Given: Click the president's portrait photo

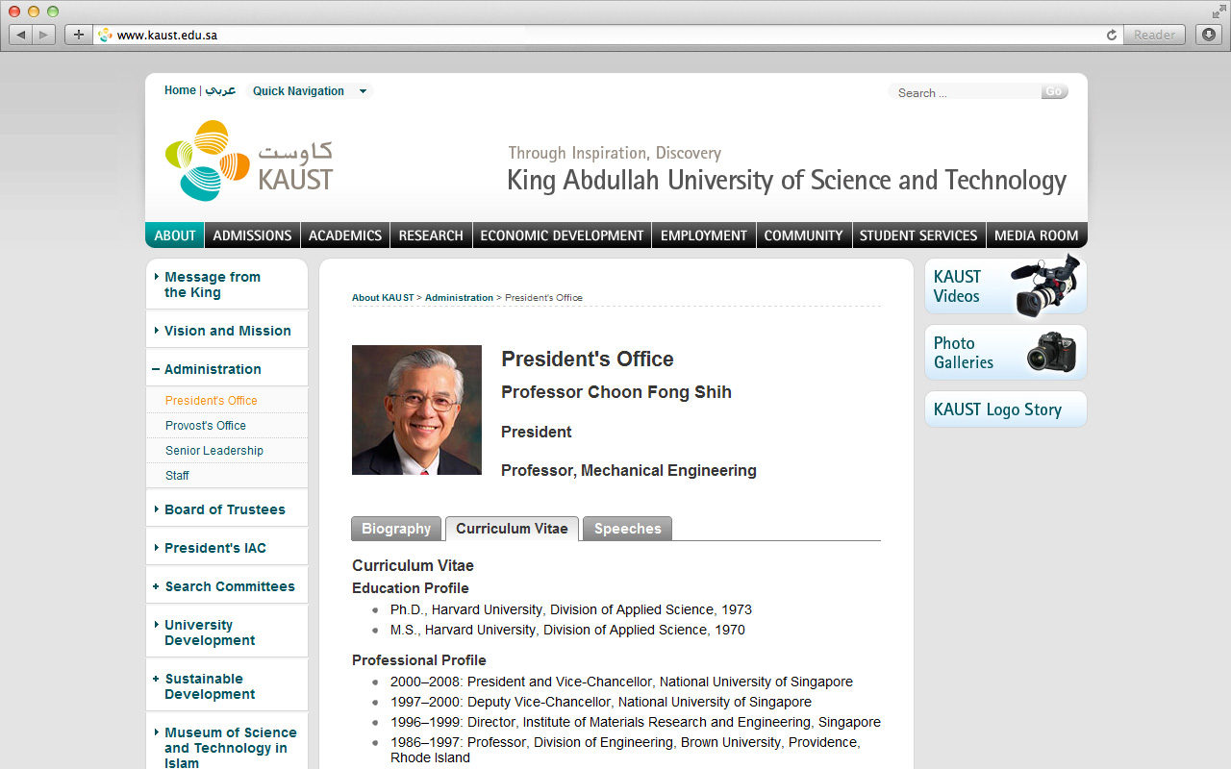Looking at the screenshot, I should point(416,410).
